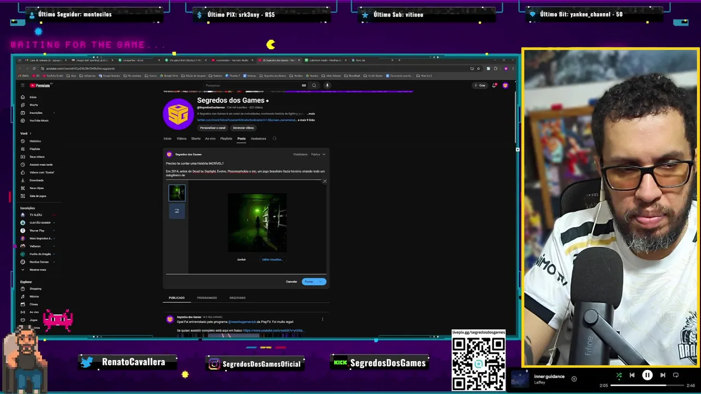Open Vídeos com Gostei list

[37, 172]
